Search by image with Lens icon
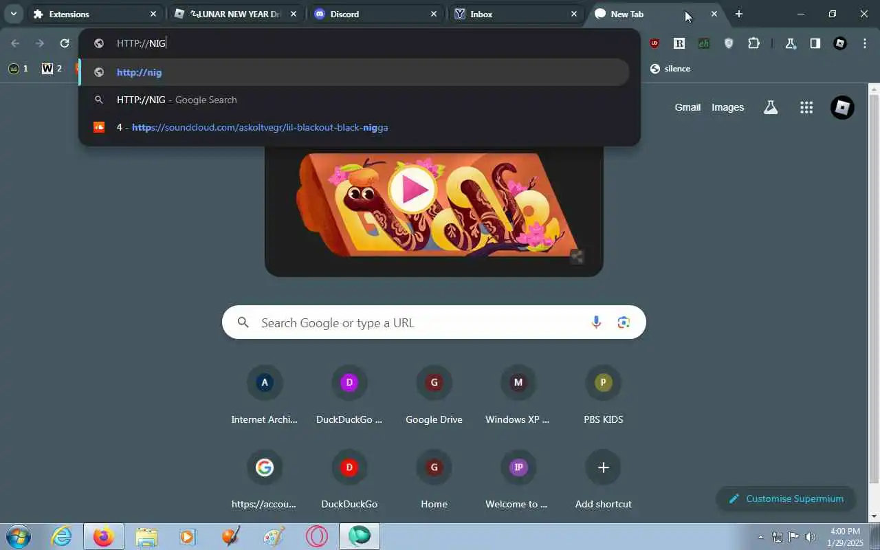This screenshot has height=550, width=880. click(624, 322)
